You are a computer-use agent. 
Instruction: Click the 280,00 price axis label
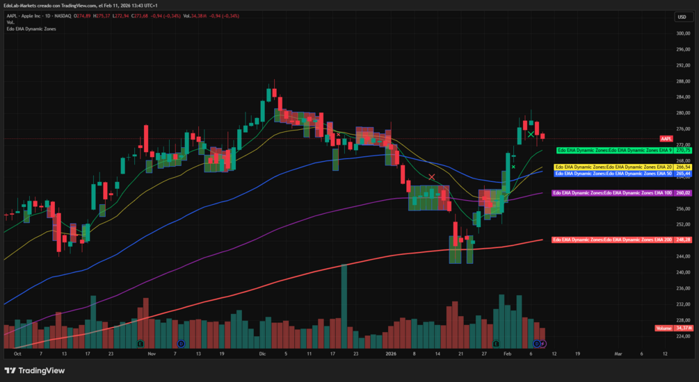click(683, 113)
